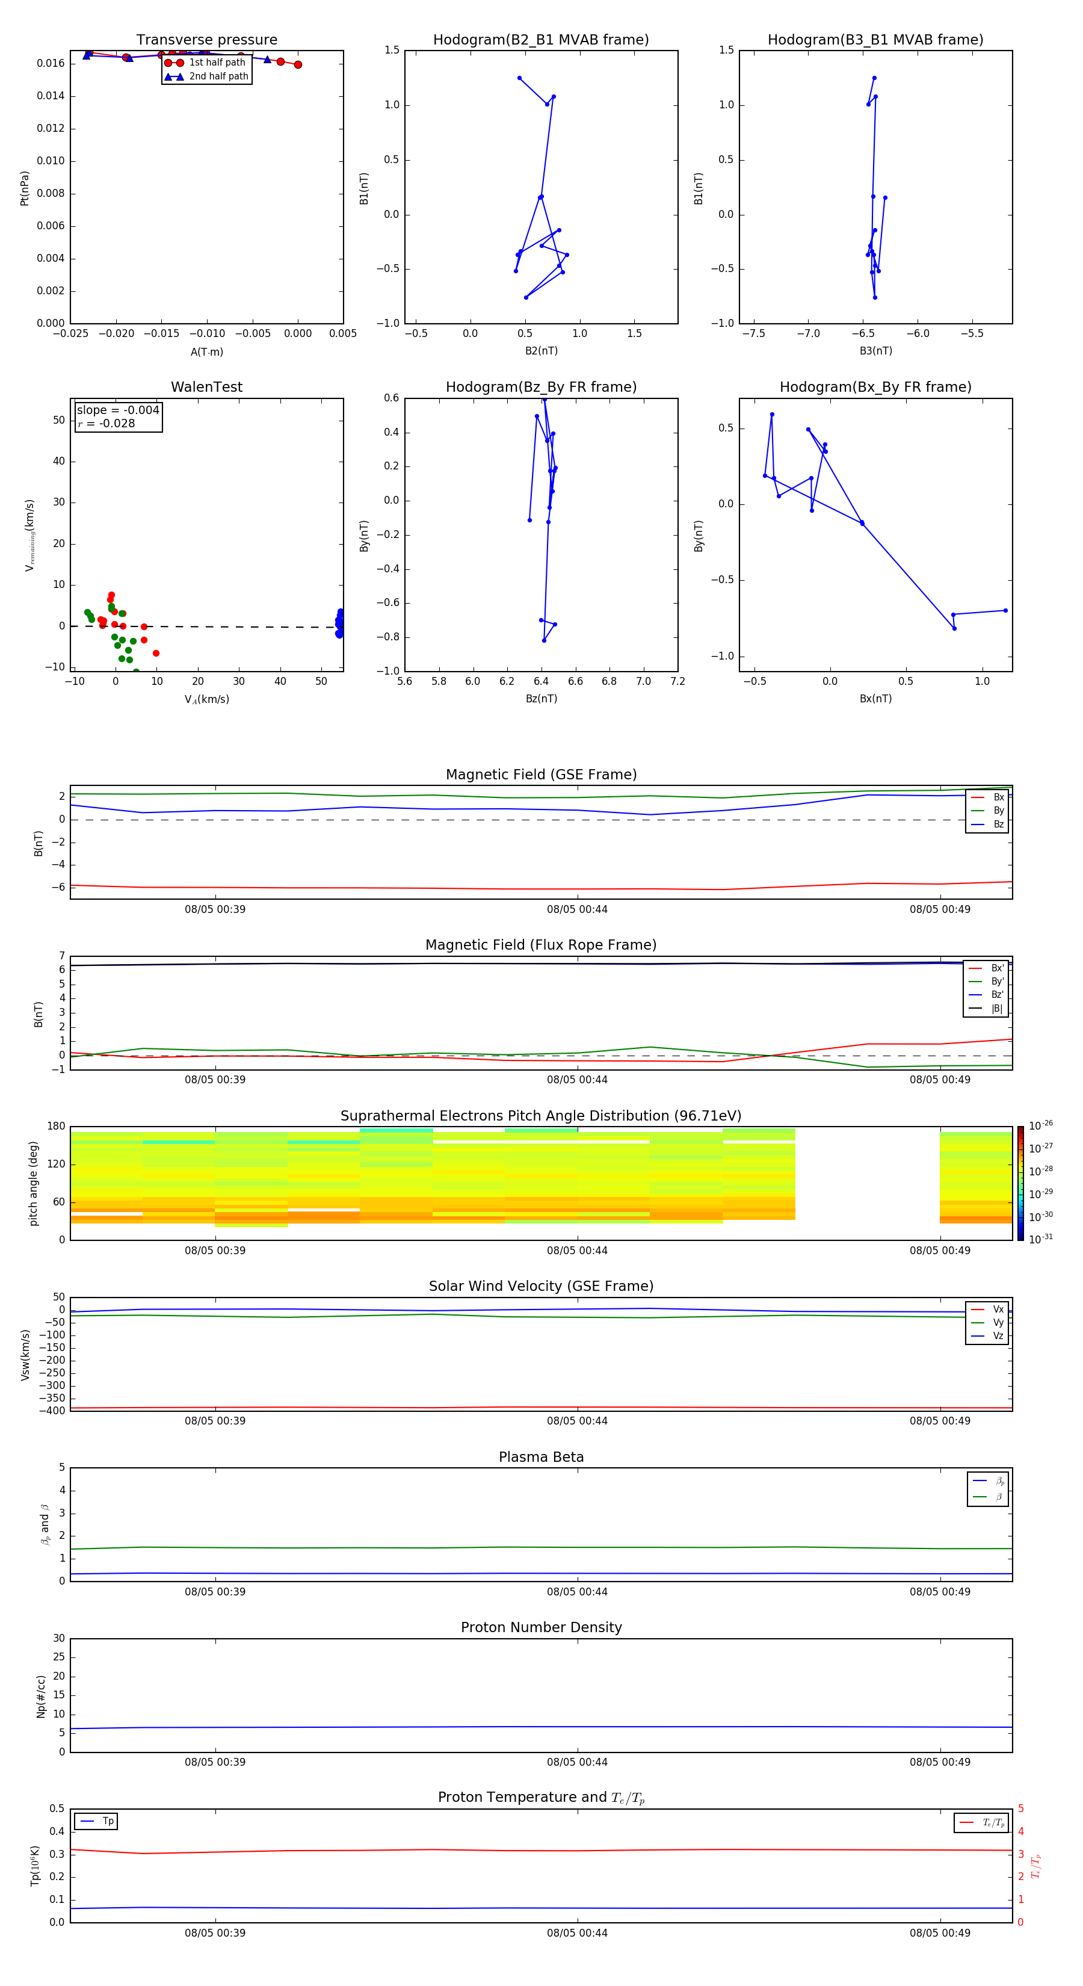The image size is (1083, 1986).
Task: Click the |B| legend entry in Flux Rope plot
Action: click(987, 1009)
